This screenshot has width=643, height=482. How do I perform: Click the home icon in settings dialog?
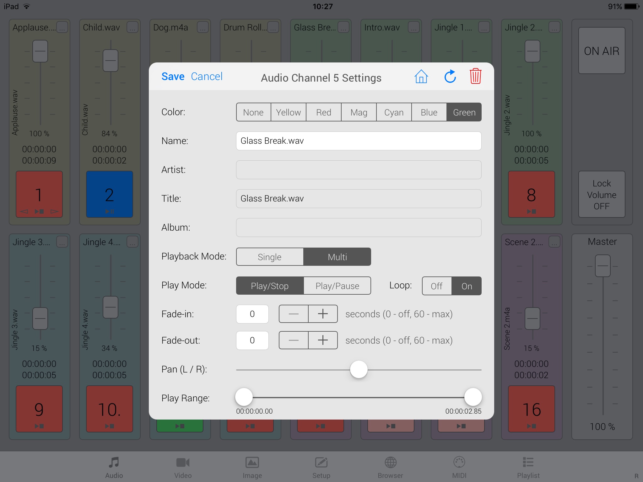click(422, 77)
